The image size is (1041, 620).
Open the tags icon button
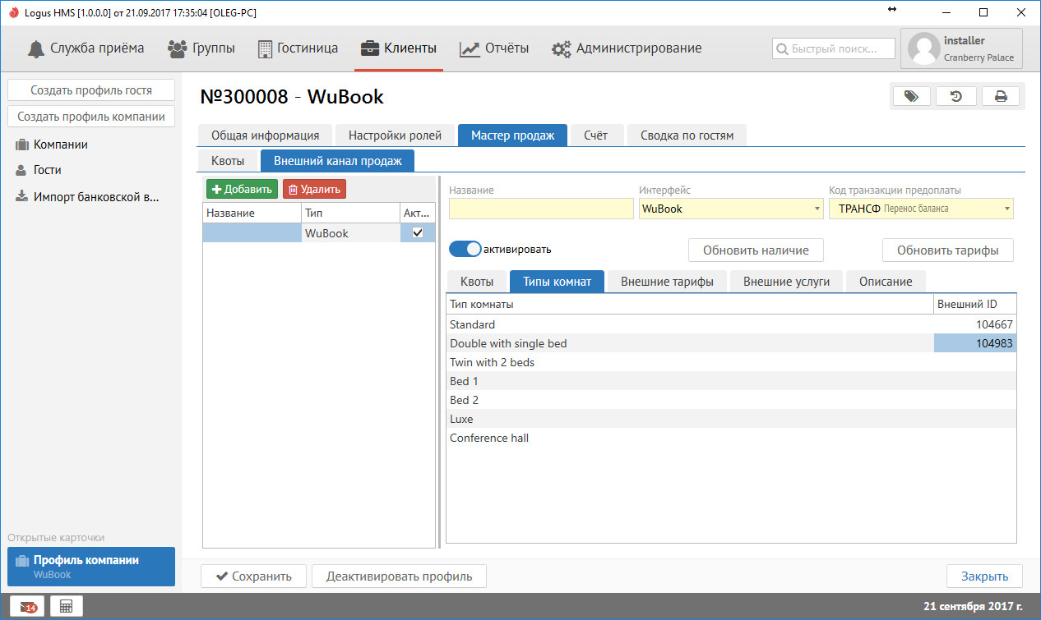point(911,96)
